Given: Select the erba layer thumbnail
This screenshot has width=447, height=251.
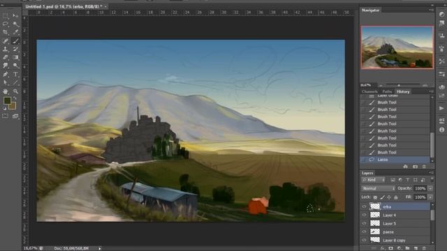Looking at the screenshot, I should tap(375, 206).
